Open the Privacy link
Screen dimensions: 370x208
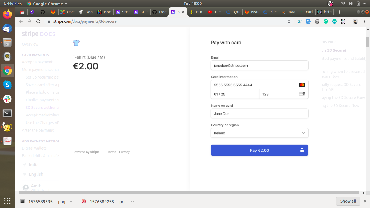point(124,152)
